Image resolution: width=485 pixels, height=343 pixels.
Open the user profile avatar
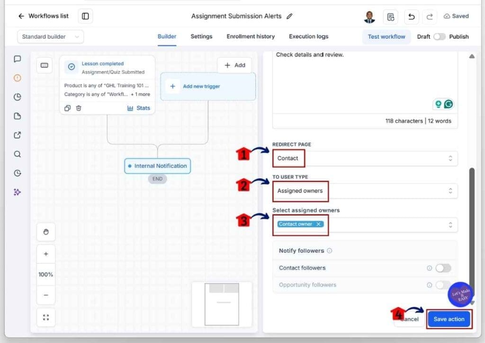click(369, 17)
